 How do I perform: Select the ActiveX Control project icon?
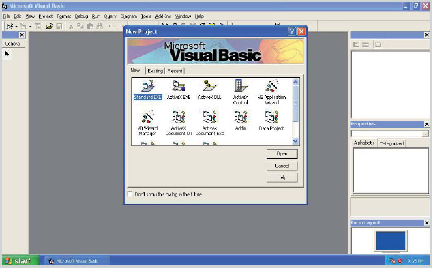241,86
